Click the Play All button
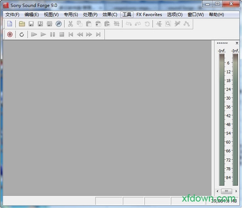 pyautogui.click(x=34, y=34)
